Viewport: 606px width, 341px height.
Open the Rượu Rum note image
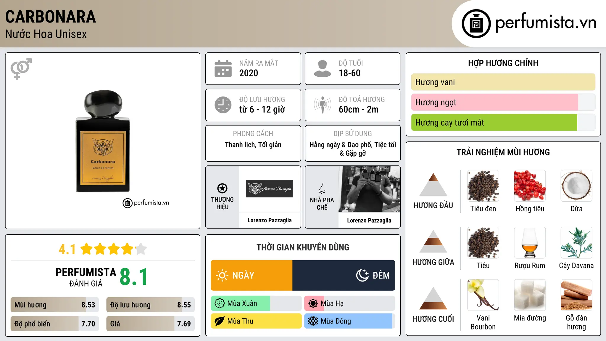[530, 243]
